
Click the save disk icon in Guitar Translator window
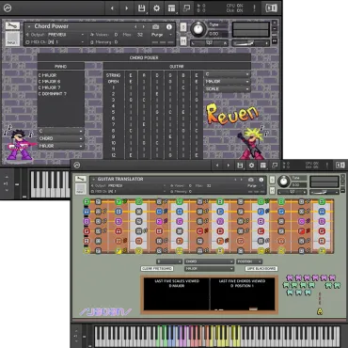tap(240, 166)
